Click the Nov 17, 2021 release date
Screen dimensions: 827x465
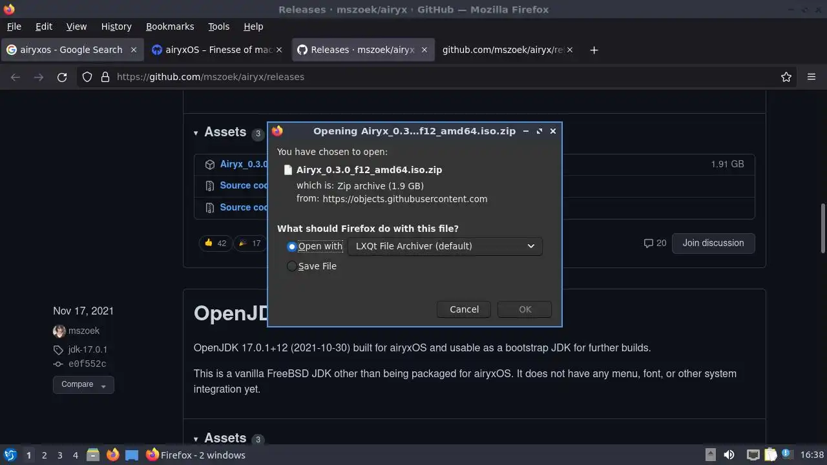83,311
